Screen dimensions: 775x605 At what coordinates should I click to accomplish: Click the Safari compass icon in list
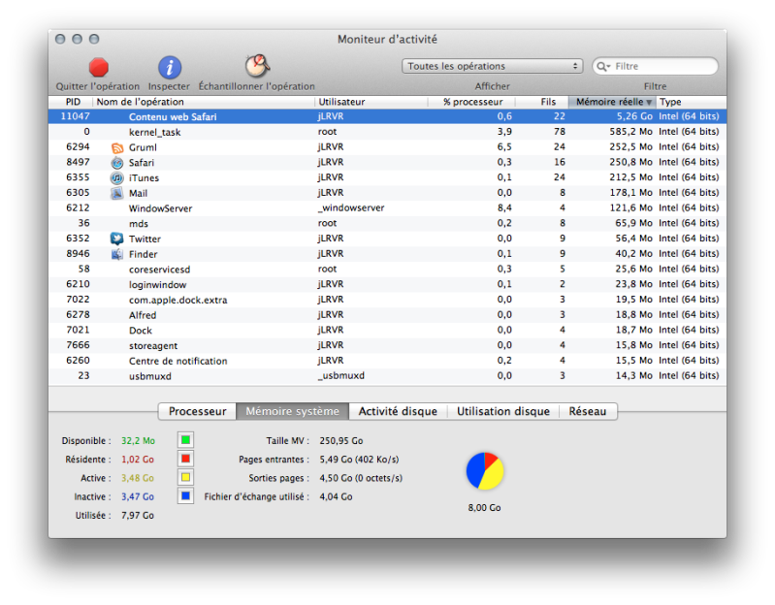pos(117,163)
